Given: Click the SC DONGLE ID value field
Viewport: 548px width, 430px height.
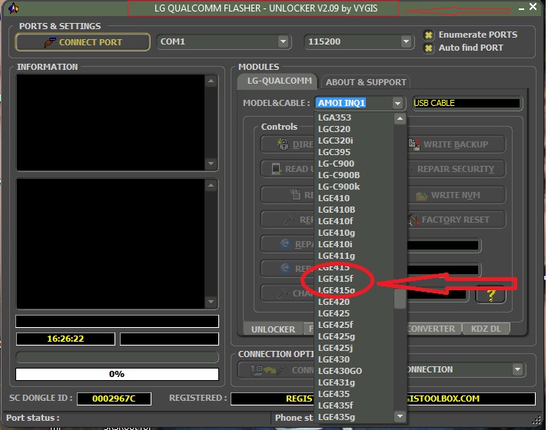Looking at the screenshot, I should point(114,399).
